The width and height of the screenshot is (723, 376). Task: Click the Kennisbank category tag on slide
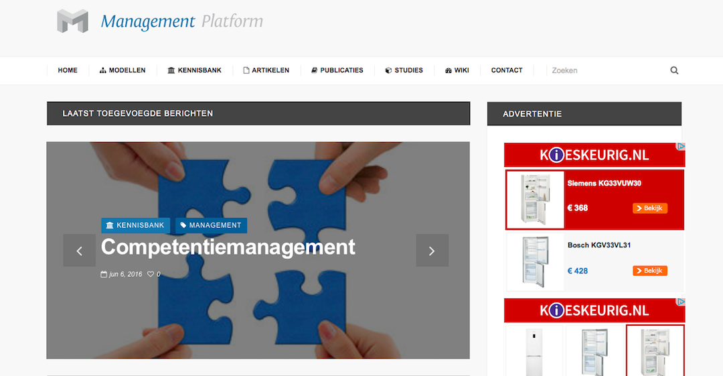pyautogui.click(x=135, y=225)
